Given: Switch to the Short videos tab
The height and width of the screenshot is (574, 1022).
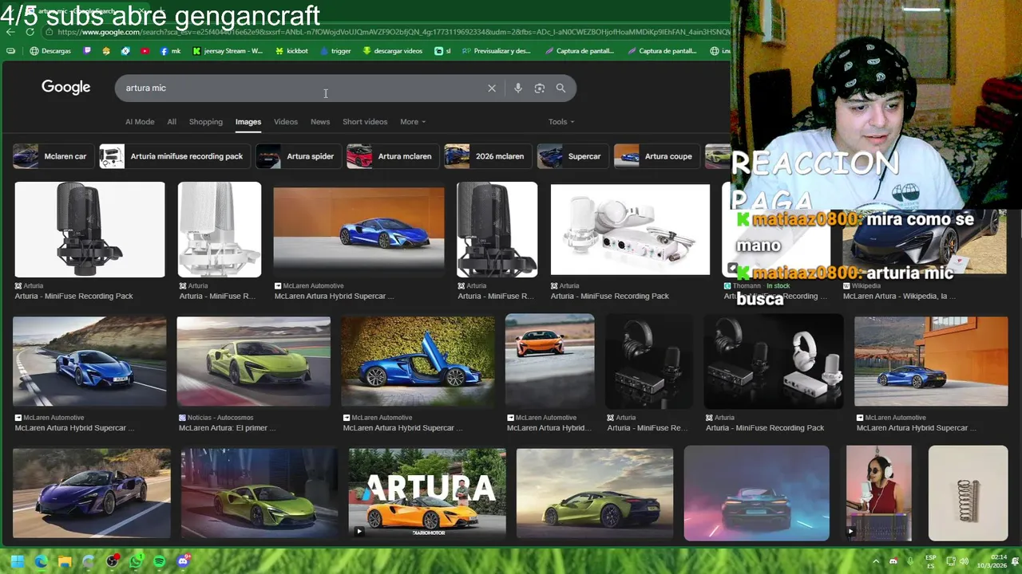Looking at the screenshot, I should (x=365, y=122).
